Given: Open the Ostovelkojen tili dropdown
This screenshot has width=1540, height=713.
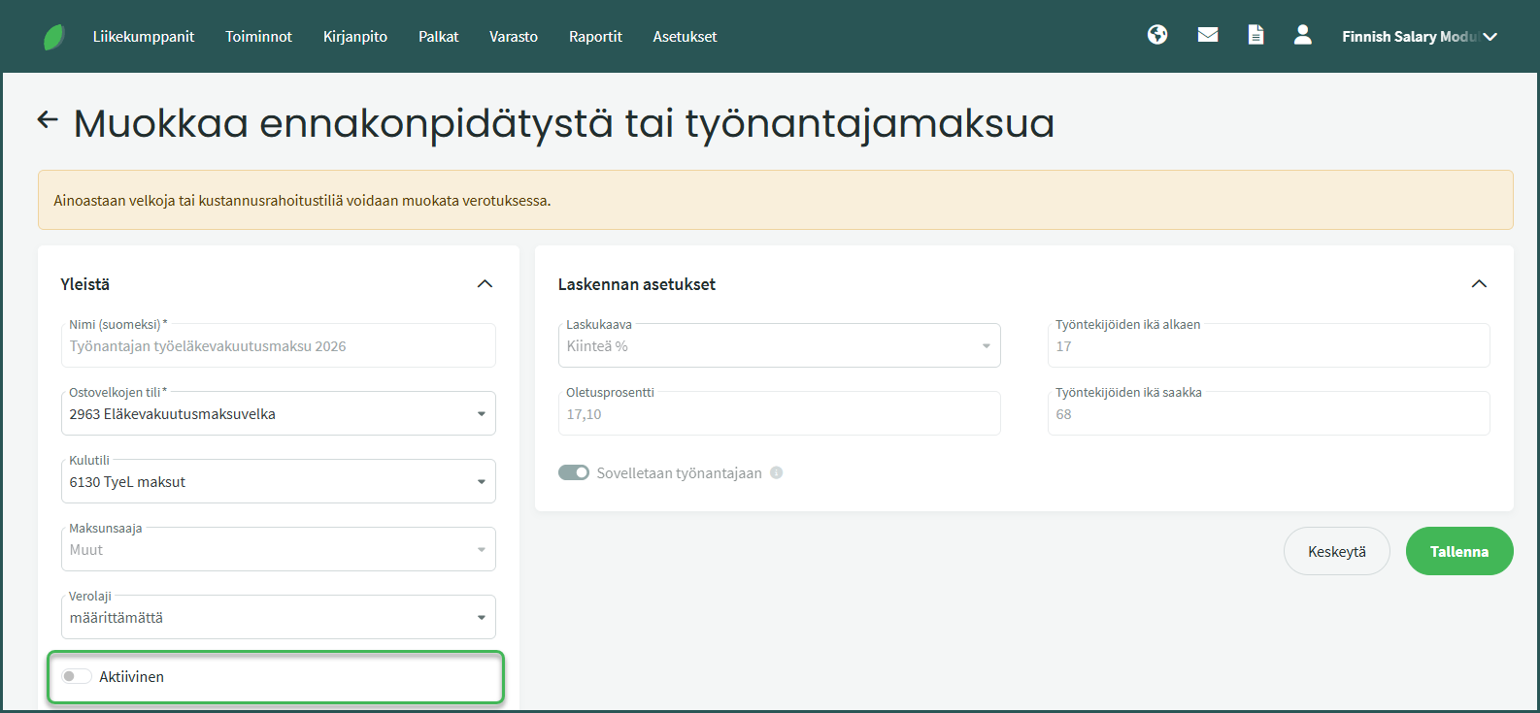Looking at the screenshot, I should tap(278, 414).
